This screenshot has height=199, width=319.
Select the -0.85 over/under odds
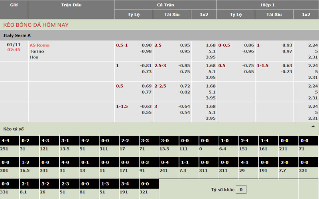pos(184,66)
